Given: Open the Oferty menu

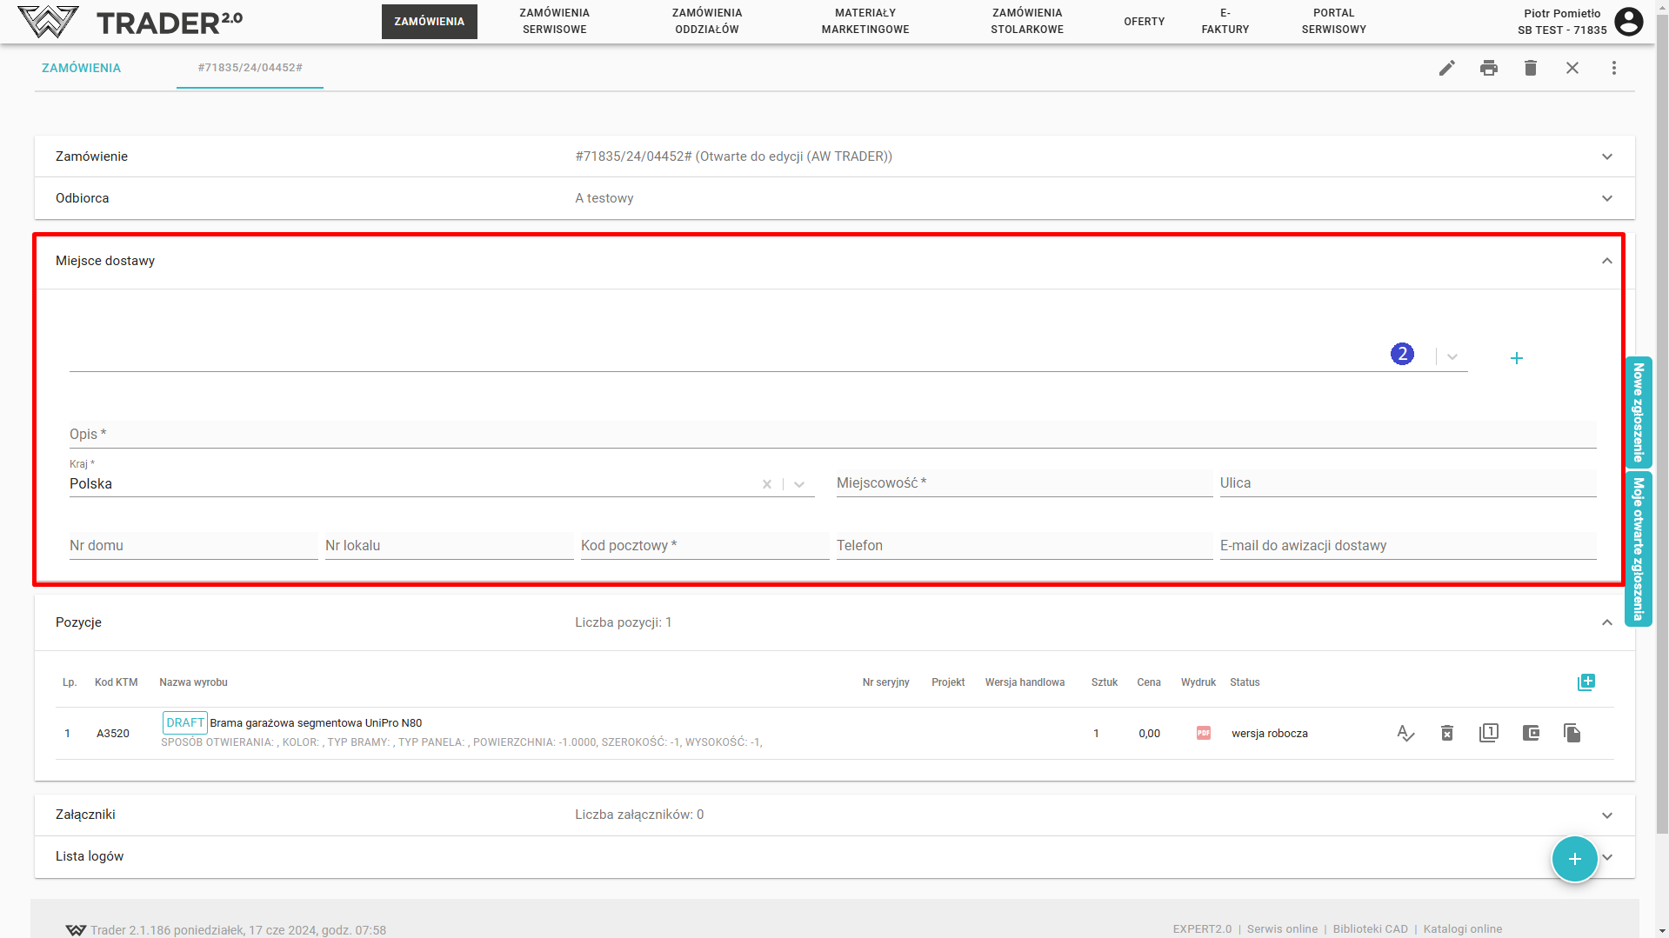Looking at the screenshot, I should click(x=1144, y=22).
